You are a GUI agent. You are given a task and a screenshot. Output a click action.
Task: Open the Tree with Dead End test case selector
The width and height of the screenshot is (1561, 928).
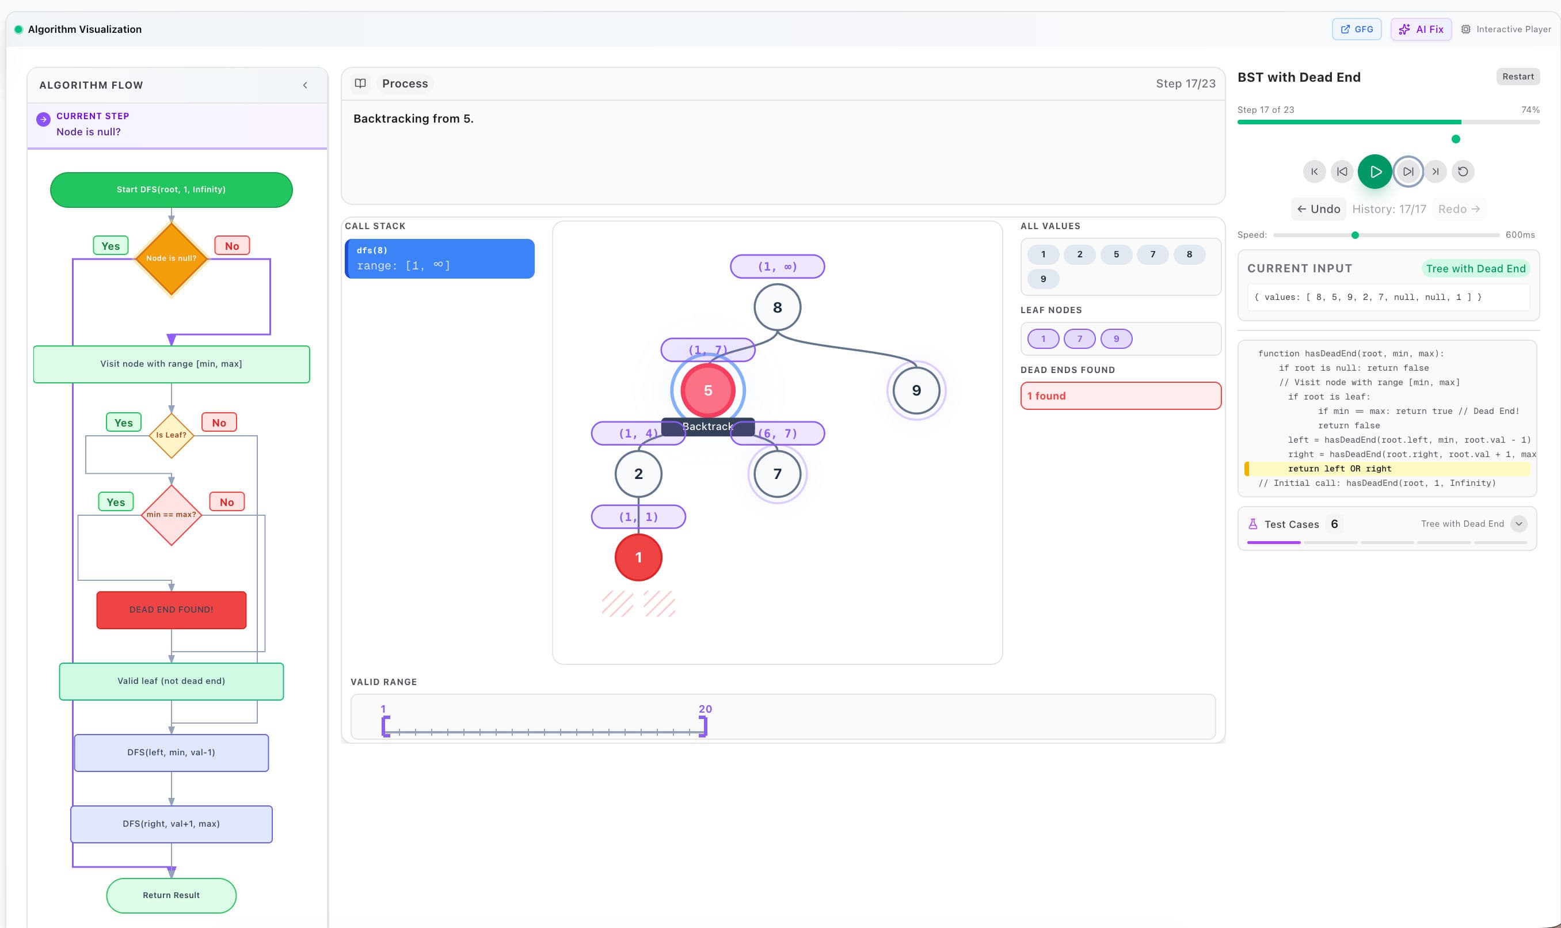click(x=1465, y=524)
